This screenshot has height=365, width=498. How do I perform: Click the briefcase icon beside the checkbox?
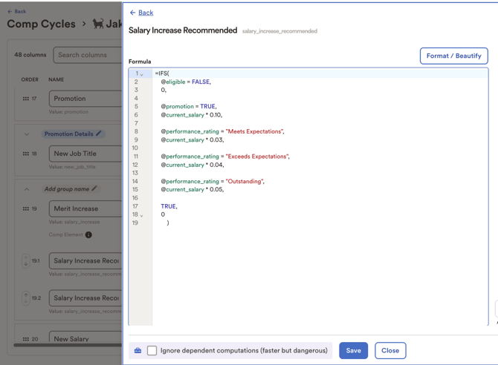pos(138,350)
